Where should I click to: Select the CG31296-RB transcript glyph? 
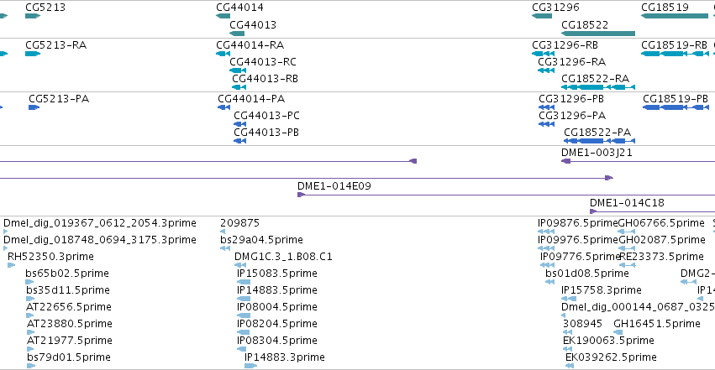pos(543,54)
